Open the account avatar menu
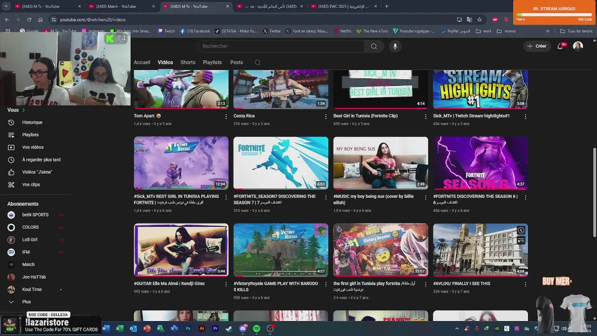Viewport: 597px width, 336px height. coord(578,46)
